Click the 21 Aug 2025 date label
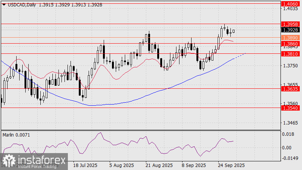The height and width of the screenshot is (170, 302). [x=159, y=165]
